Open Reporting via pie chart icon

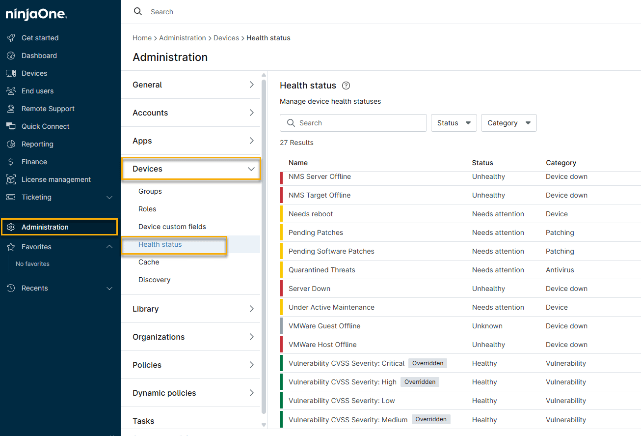[x=11, y=144]
